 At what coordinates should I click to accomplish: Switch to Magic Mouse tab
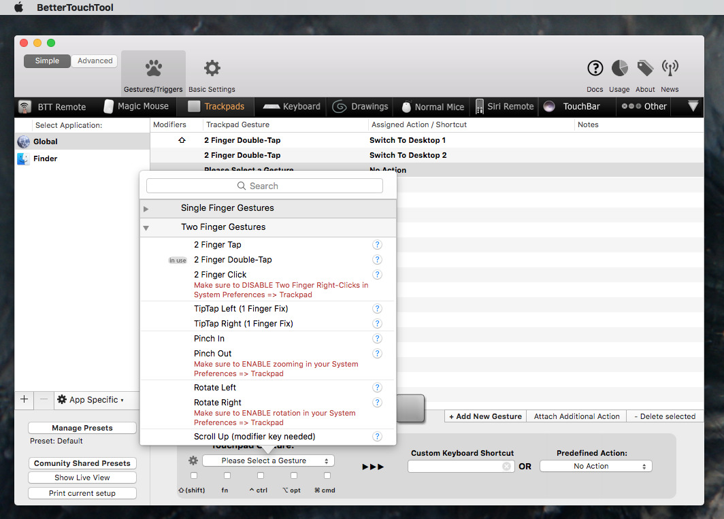pos(136,107)
